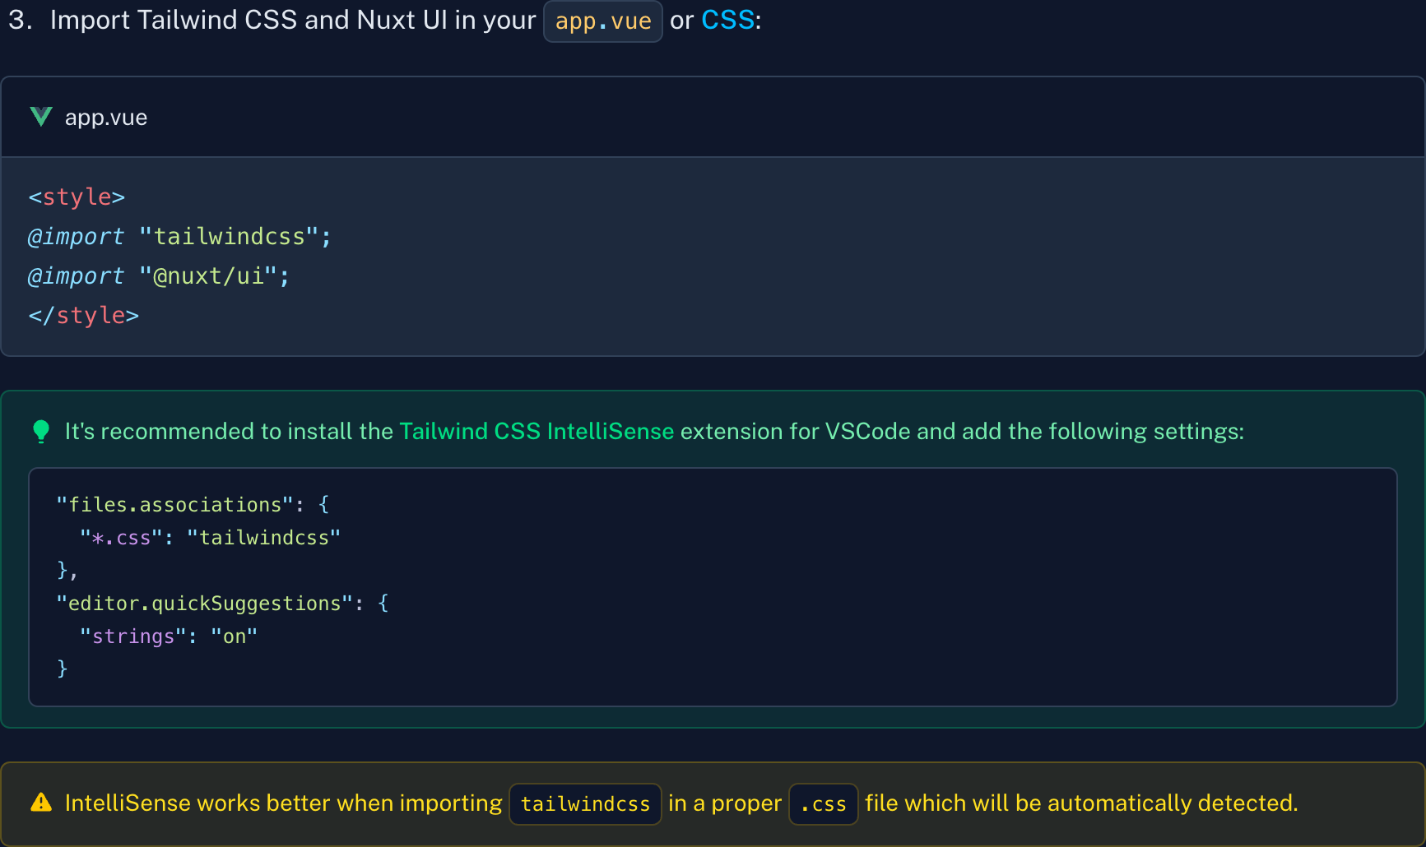The height and width of the screenshot is (847, 1426).
Task: Click the "strings": "on" settings line
Action: 169,636
